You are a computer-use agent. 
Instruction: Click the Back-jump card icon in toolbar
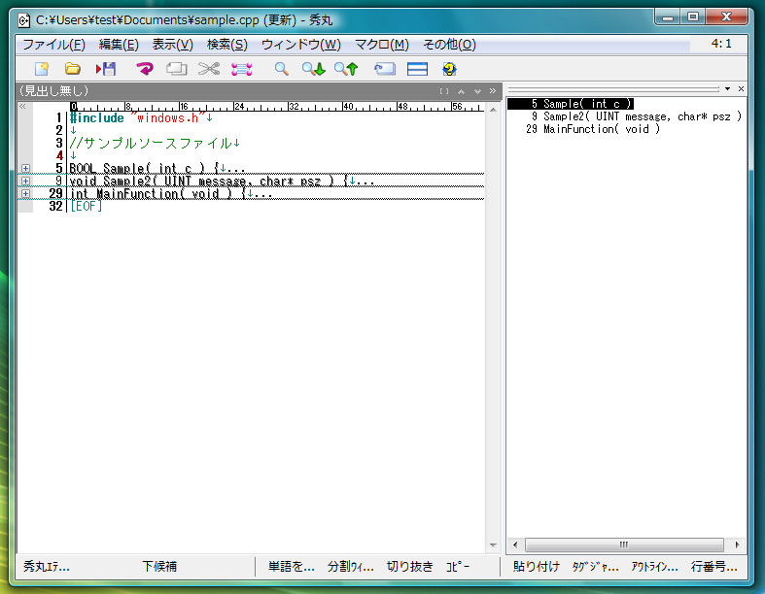click(385, 69)
